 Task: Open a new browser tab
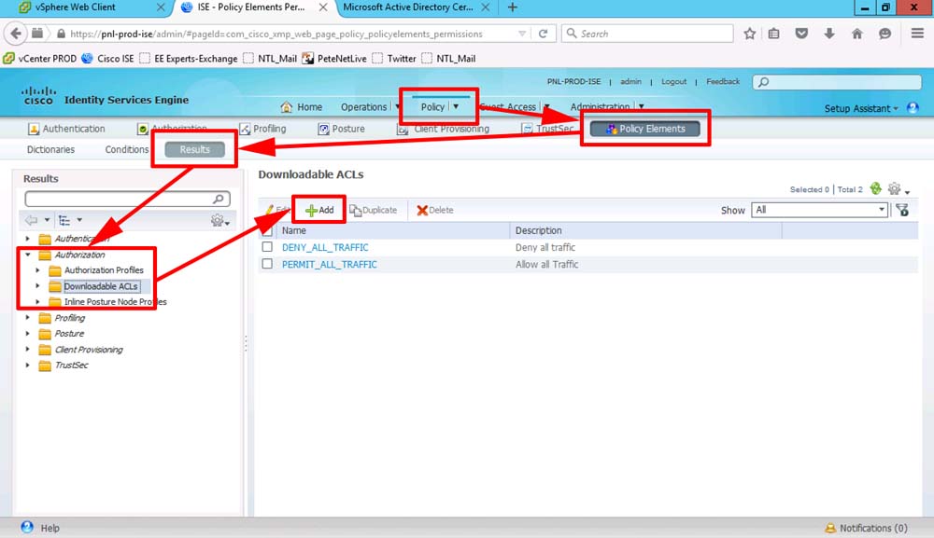pos(512,7)
